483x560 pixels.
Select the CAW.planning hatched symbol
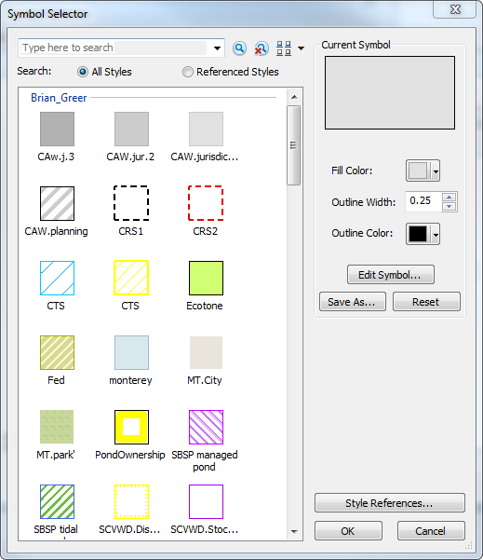pyautogui.click(x=57, y=203)
